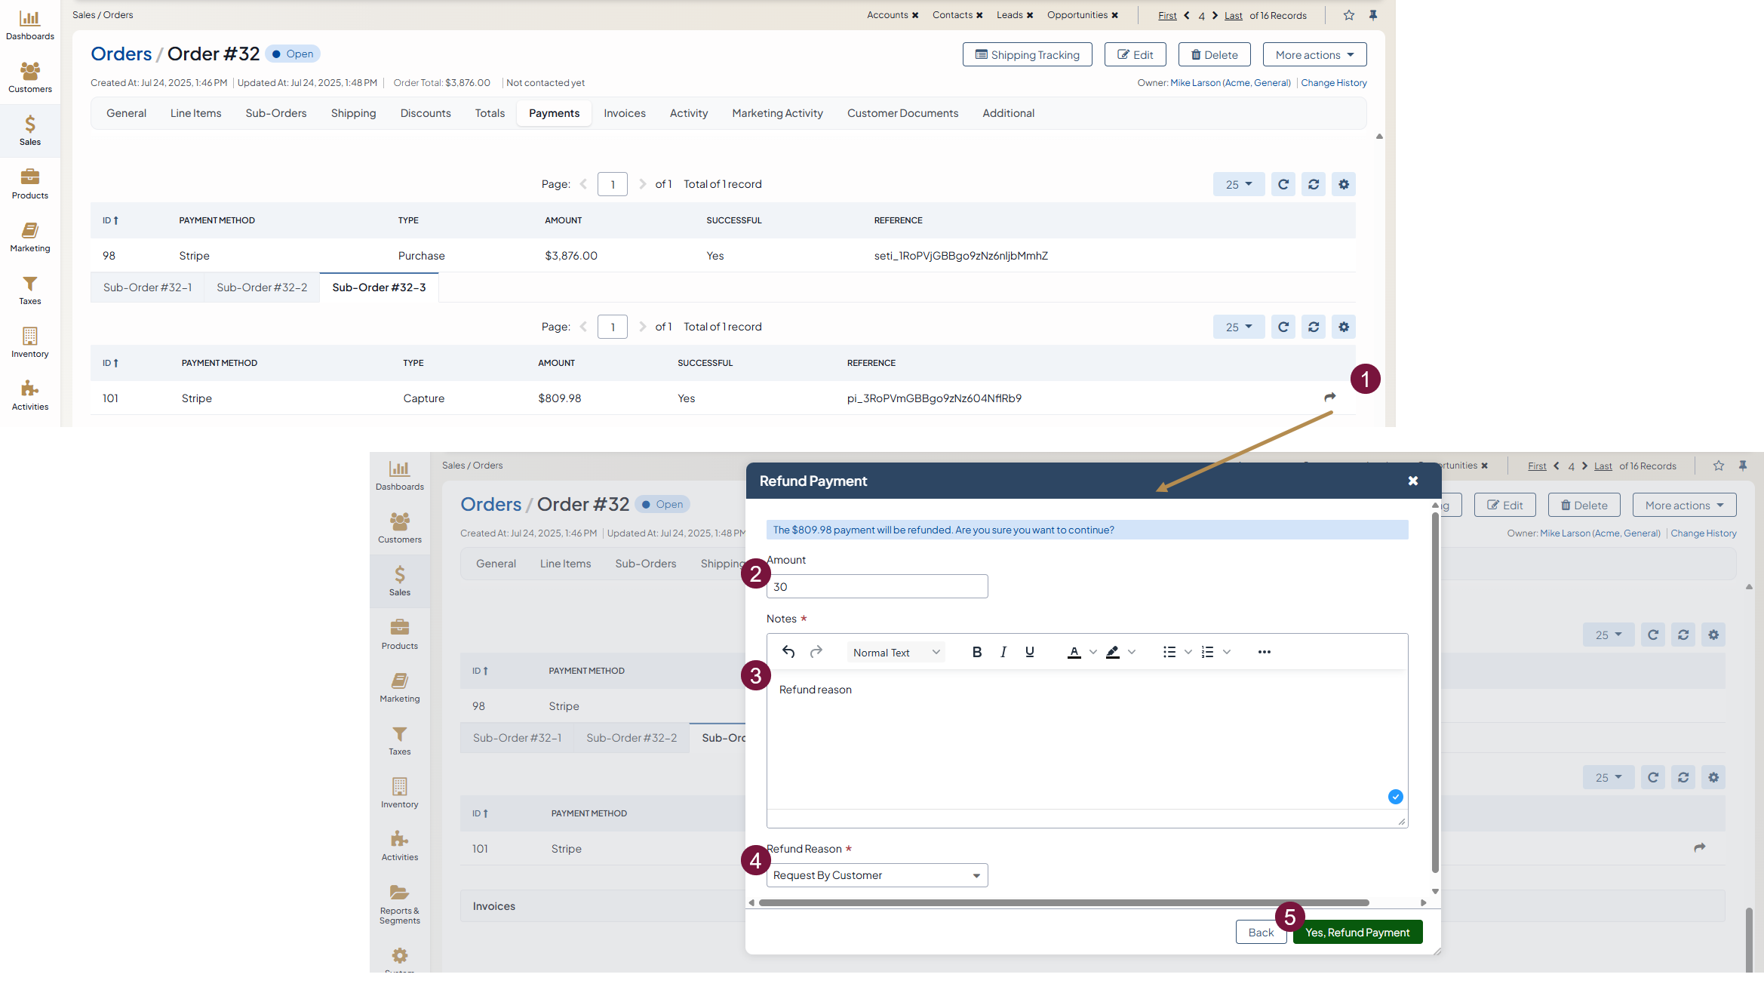Viewport: 1764px width, 1002px height.
Task: Click the undo arrow in Notes editor toolbar
Action: point(788,652)
